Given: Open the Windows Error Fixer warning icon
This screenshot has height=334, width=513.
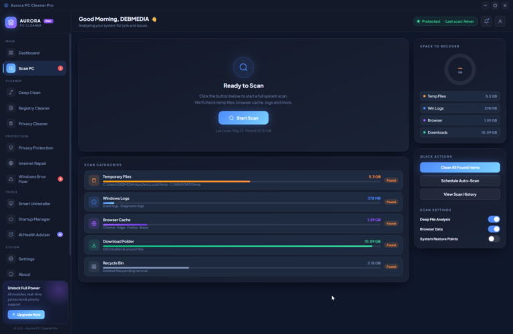Looking at the screenshot, I should pyautogui.click(x=11, y=179).
